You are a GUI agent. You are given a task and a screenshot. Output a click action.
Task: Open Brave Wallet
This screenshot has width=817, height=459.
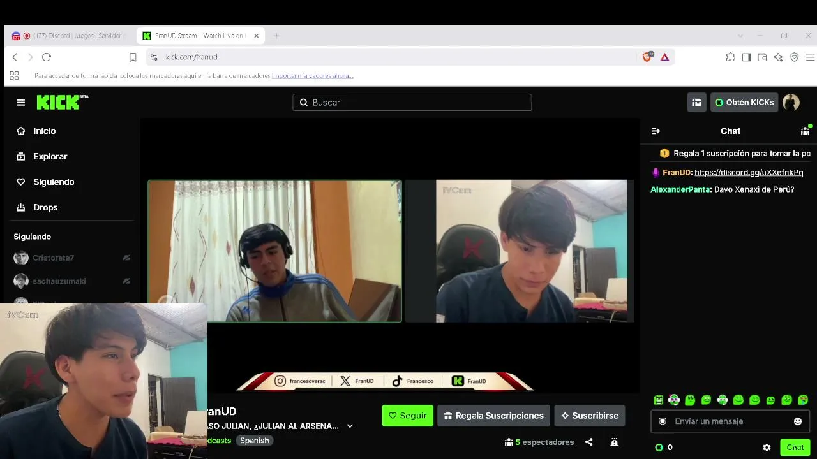pos(762,57)
